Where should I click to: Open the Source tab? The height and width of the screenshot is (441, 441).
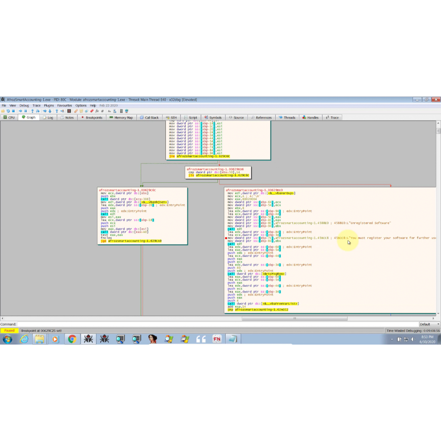(236, 118)
